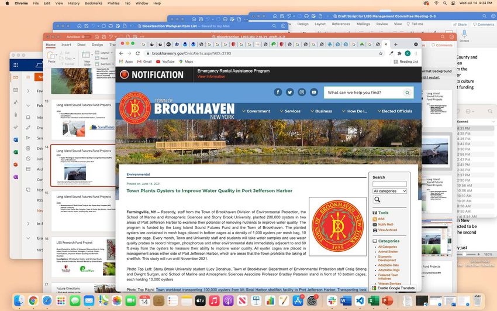Click the red Notification alert icon
The image size is (497, 311).
[x=124, y=74]
